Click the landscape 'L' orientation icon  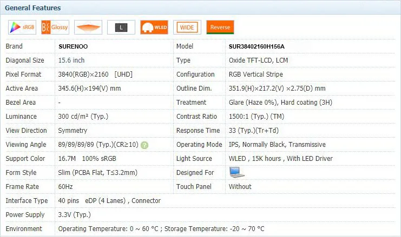click(121, 28)
